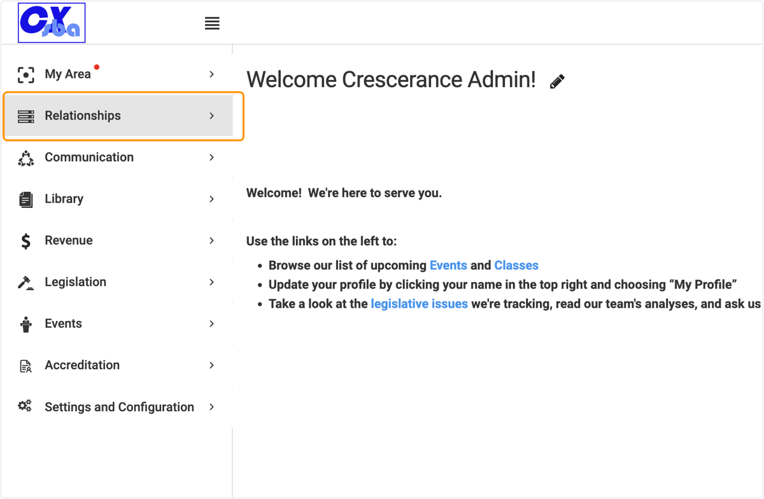Click the pencil edit icon beside the welcome heading
Viewport: 764px width, 499px height.
(x=557, y=81)
